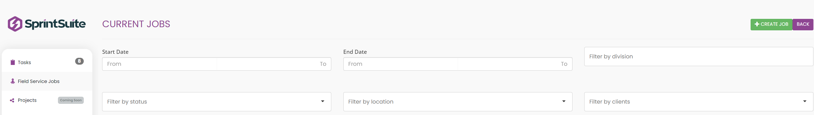Screen dimensions: 814x115
Task: Click the Tasks count badge showing 8
Action: (79, 61)
